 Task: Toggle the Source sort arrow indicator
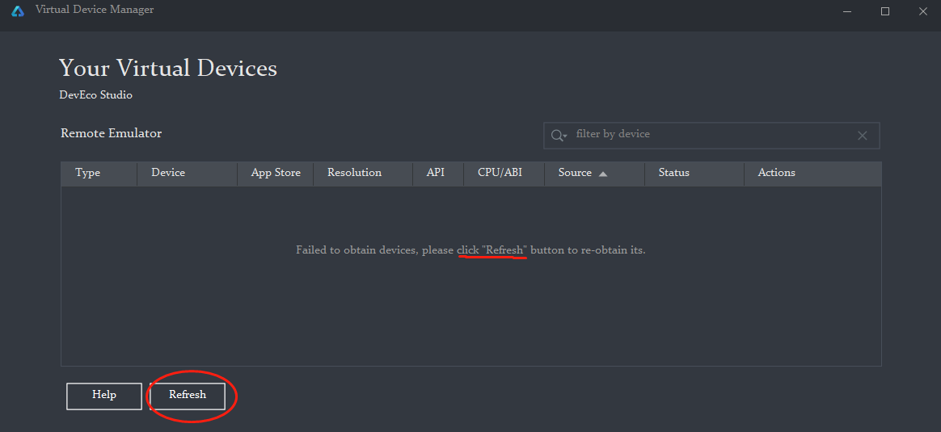tap(603, 174)
